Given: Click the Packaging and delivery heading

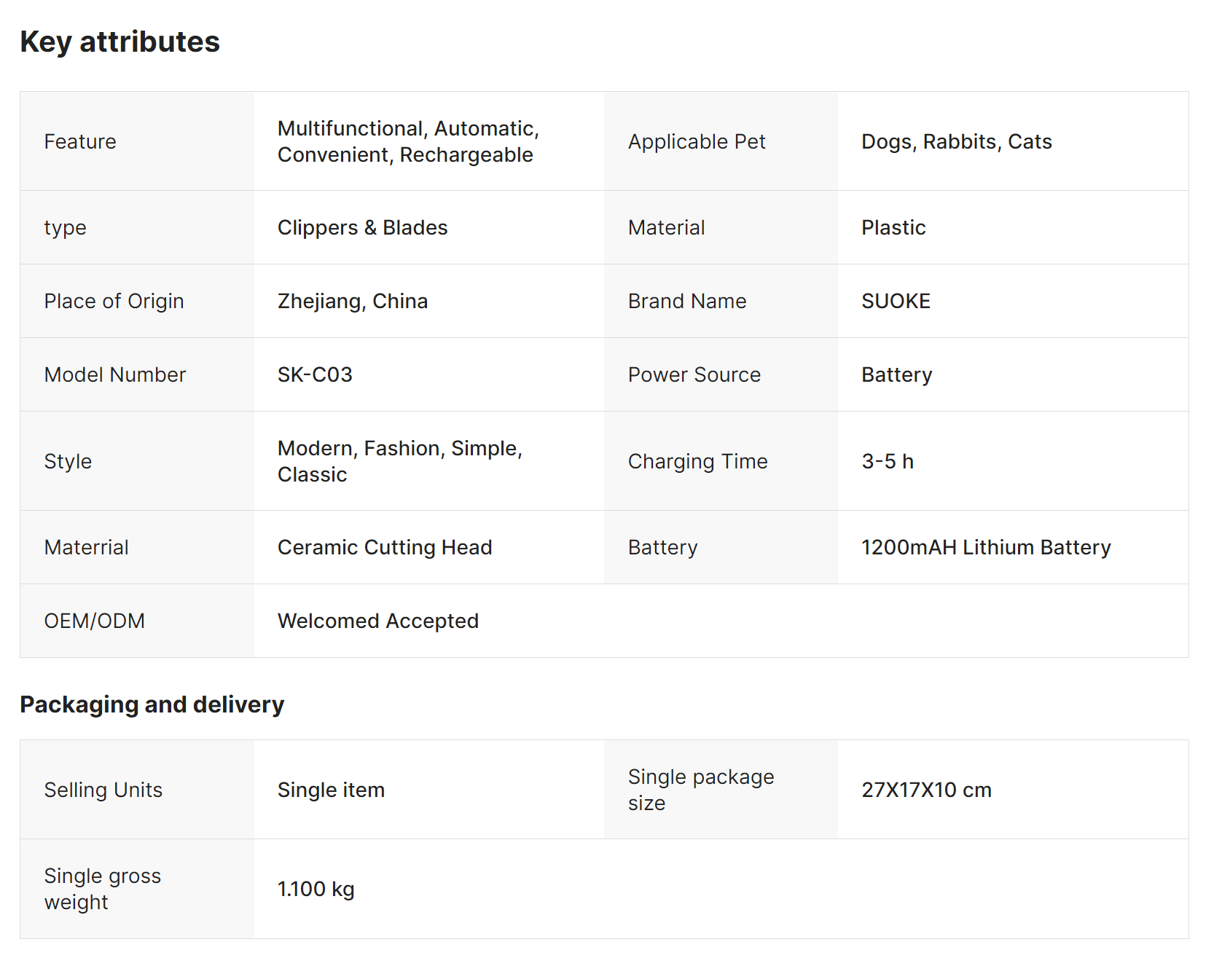Looking at the screenshot, I should [x=152, y=704].
